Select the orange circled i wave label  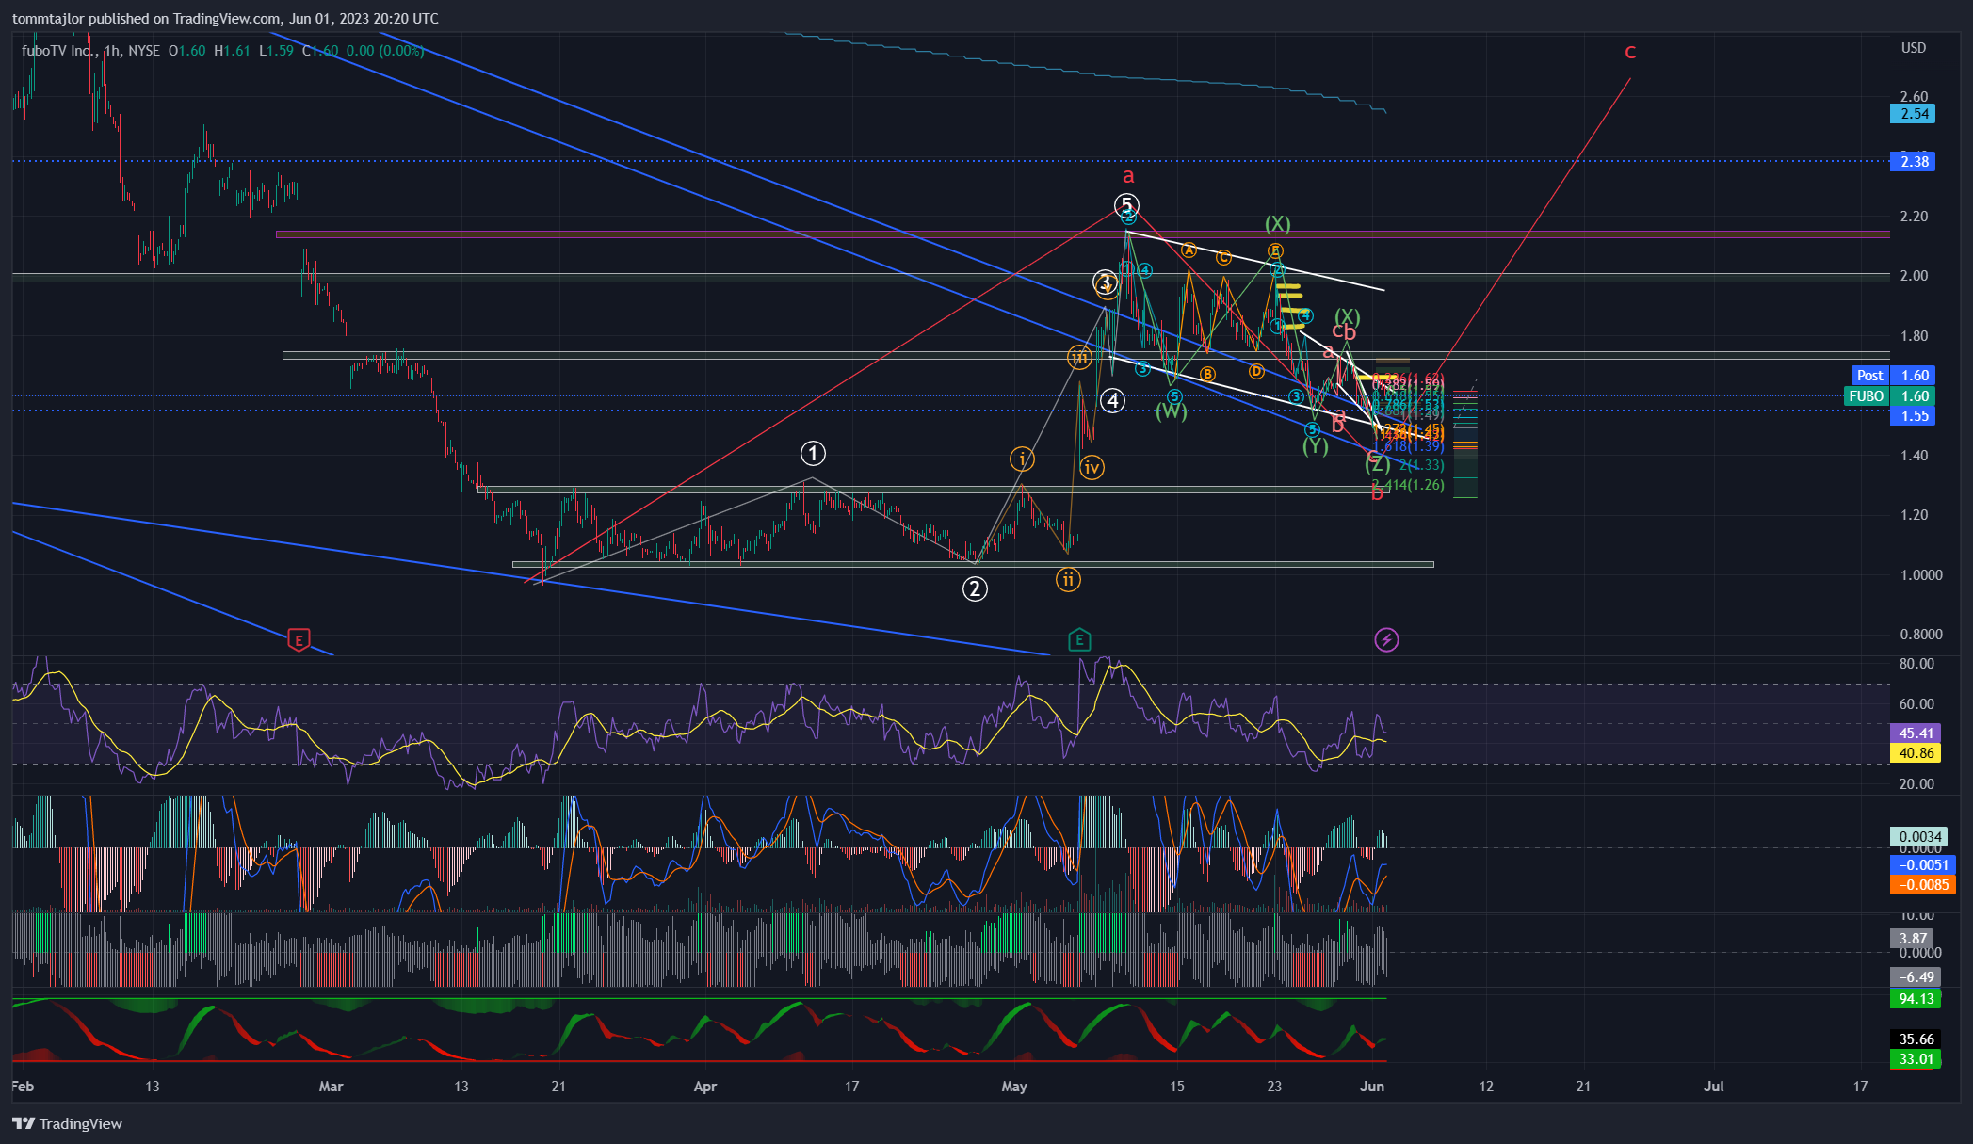[x=1022, y=459]
